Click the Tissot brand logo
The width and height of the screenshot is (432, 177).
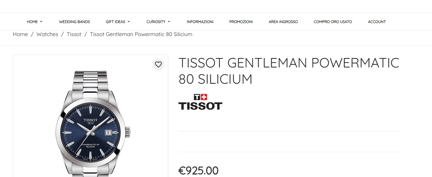200,102
